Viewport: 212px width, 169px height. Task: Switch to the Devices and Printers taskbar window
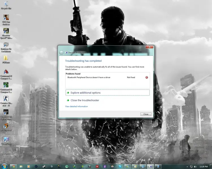(x=150, y=166)
